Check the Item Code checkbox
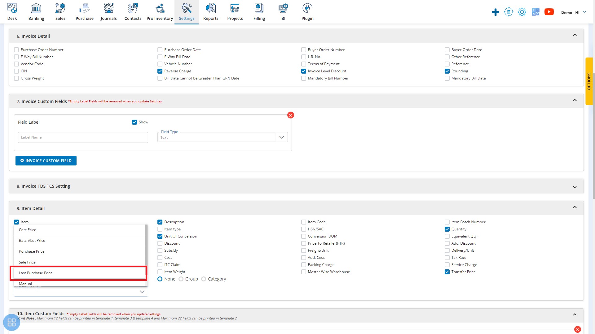Image resolution: width=595 pixels, height=334 pixels. pos(304,222)
